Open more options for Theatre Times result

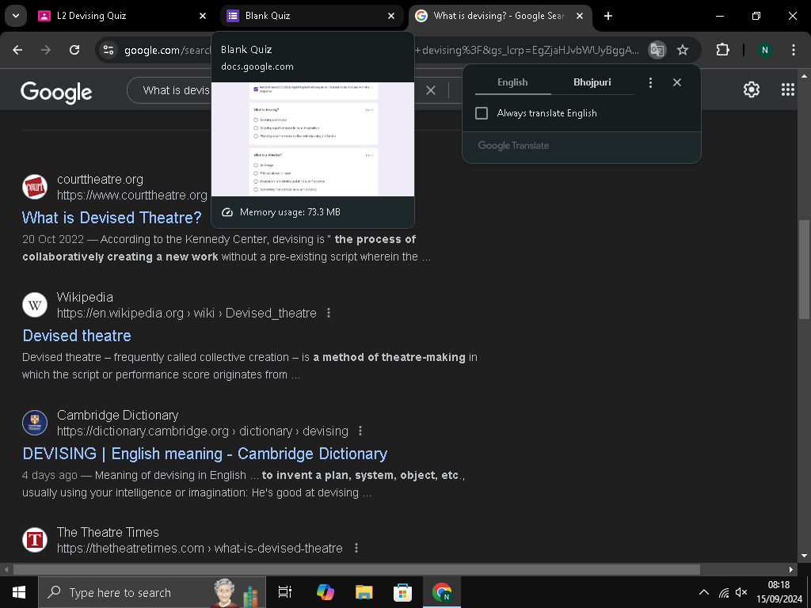pos(356,548)
